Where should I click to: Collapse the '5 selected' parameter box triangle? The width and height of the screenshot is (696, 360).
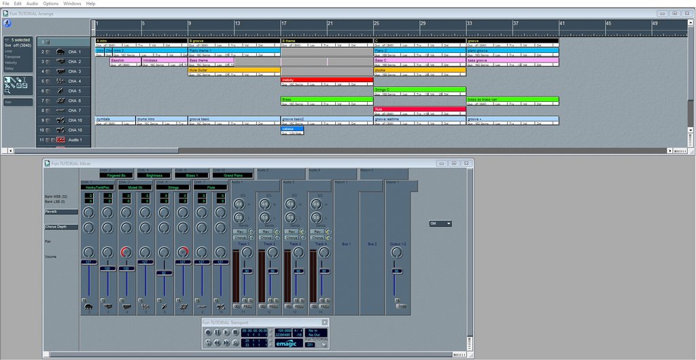pyautogui.click(x=7, y=40)
